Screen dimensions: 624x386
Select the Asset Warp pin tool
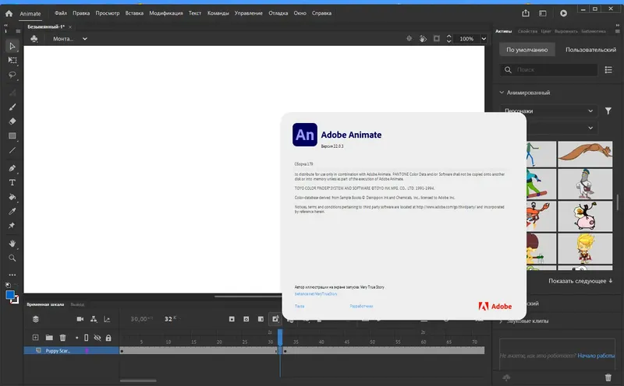(x=12, y=226)
